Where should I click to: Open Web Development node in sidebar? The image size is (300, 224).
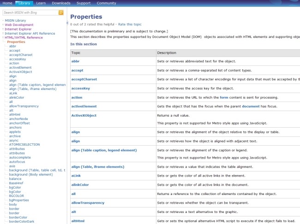19,25
